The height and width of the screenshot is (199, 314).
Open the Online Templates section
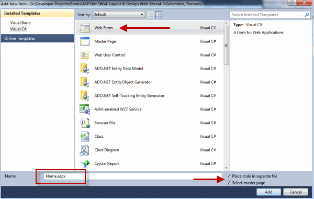[37, 38]
